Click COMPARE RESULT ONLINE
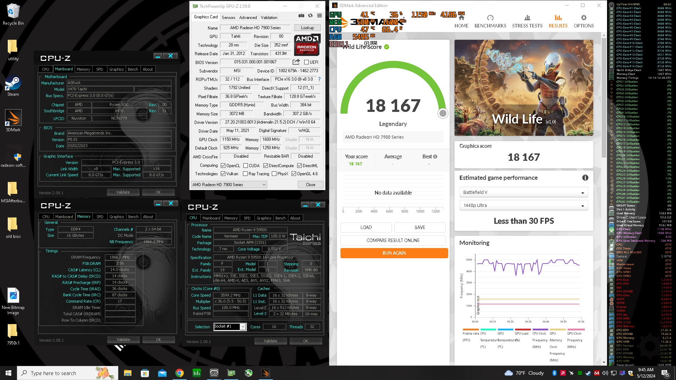676x380 pixels. (393, 240)
